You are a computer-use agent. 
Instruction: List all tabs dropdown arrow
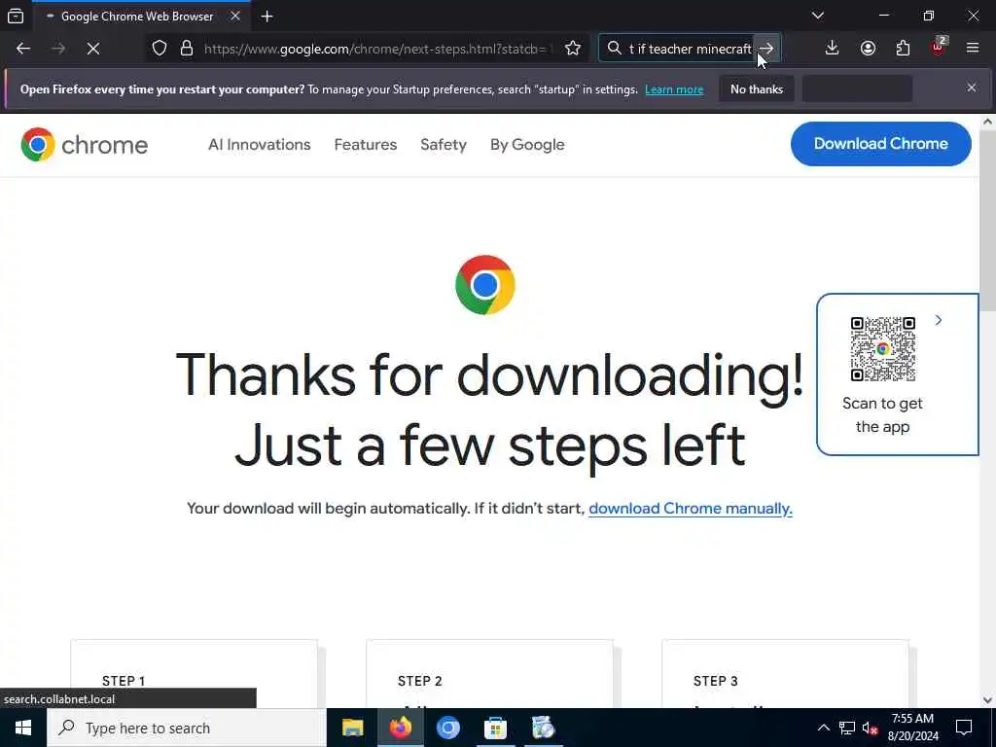pyautogui.click(x=818, y=16)
